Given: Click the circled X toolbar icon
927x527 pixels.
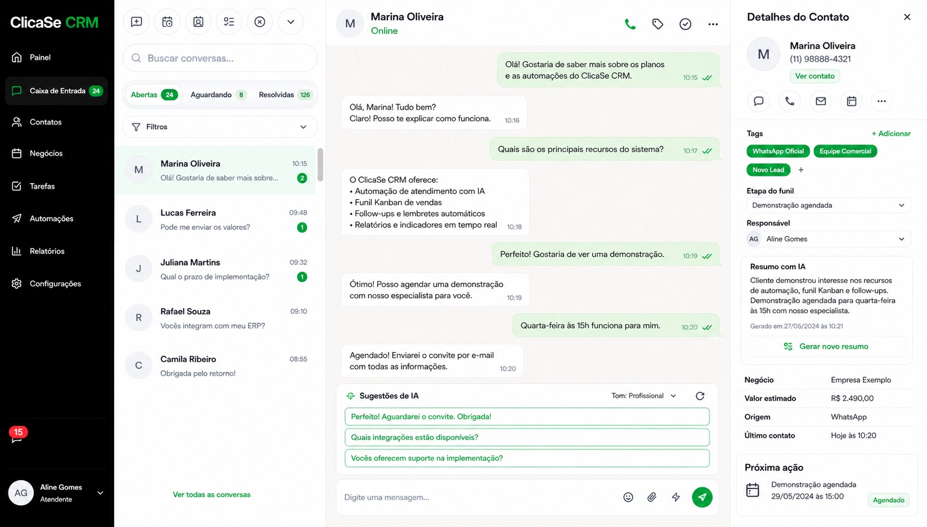Looking at the screenshot, I should tap(260, 22).
